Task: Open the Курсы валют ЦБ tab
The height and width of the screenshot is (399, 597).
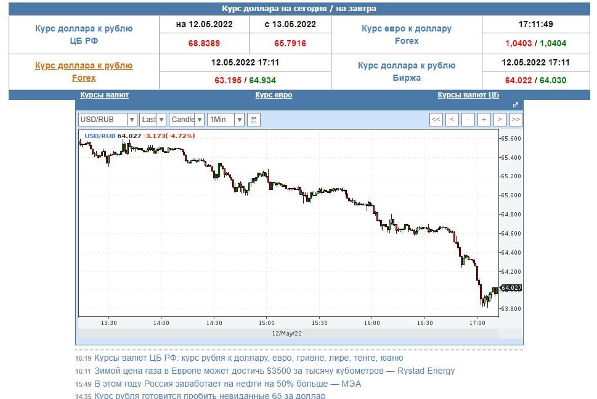Action: point(468,95)
